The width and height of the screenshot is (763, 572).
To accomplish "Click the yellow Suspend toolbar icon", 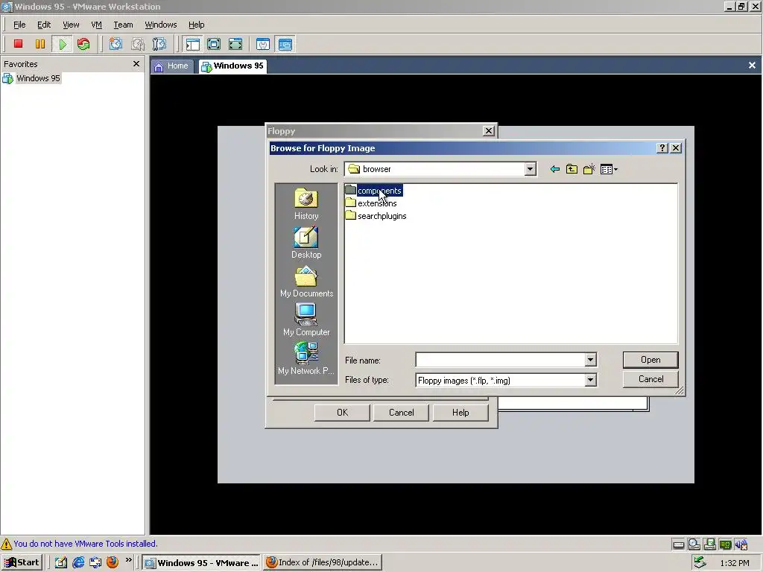I will (x=40, y=44).
